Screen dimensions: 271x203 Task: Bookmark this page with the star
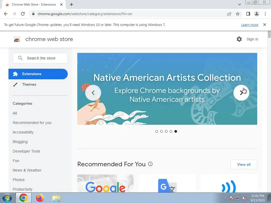238,14
